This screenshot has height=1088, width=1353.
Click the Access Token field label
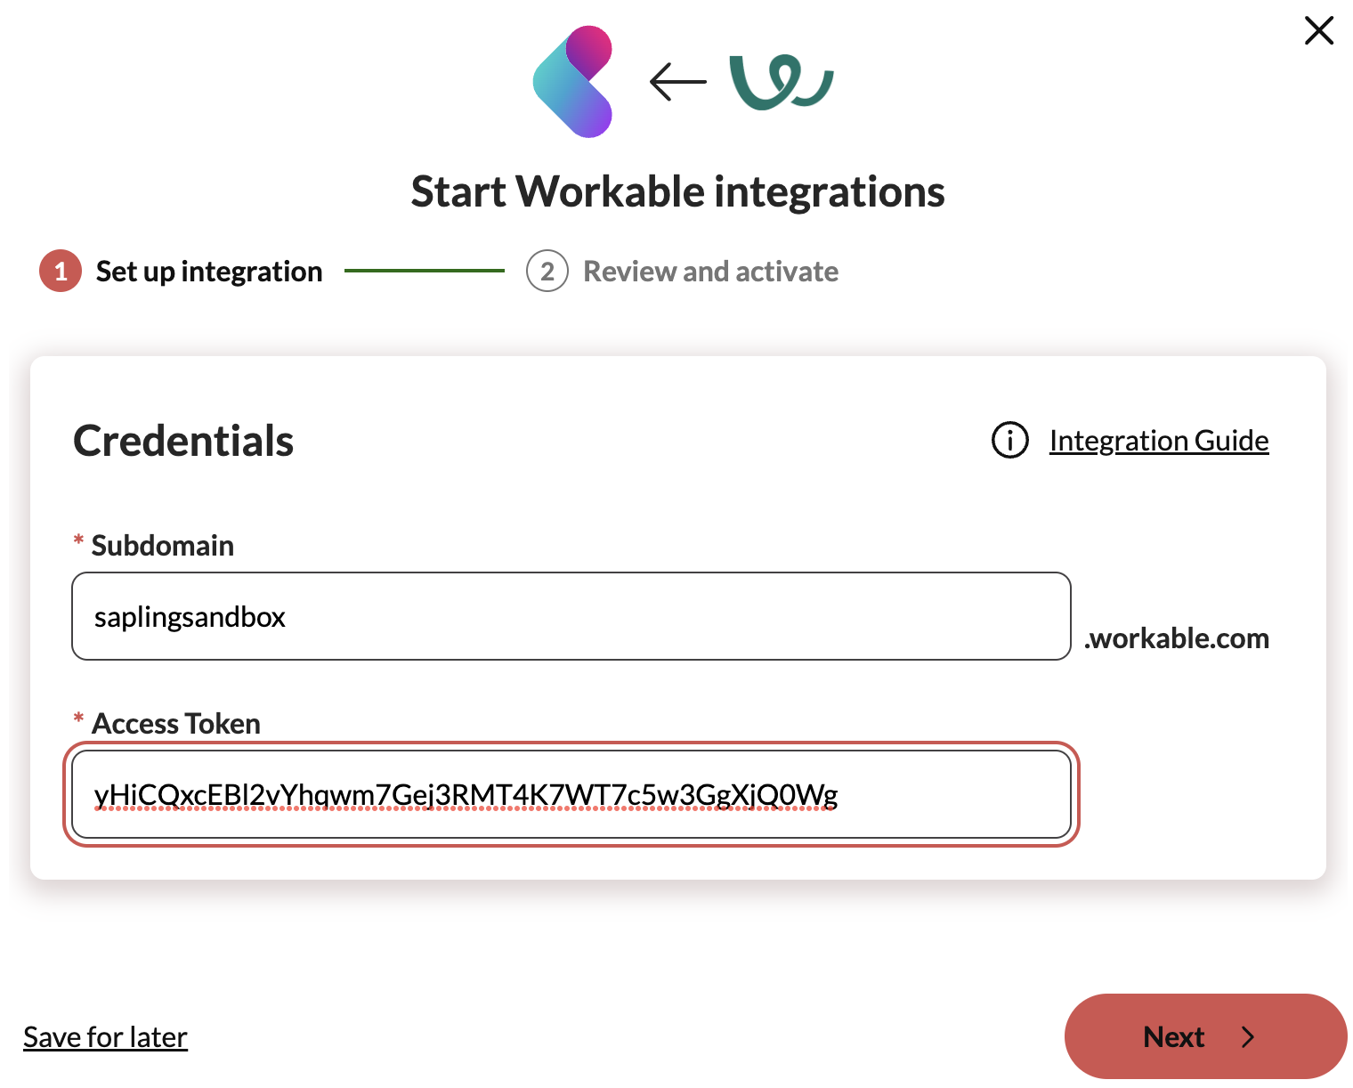175,724
